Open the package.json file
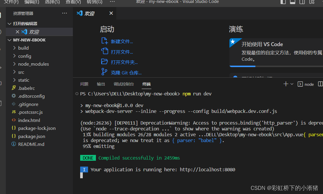The width and height of the screenshot is (323, 194). (x=39, y=136)
